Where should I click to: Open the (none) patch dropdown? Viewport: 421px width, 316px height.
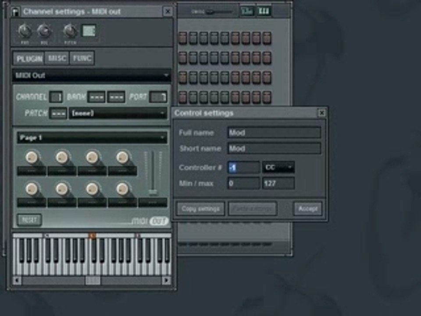[x=118, y=113]
